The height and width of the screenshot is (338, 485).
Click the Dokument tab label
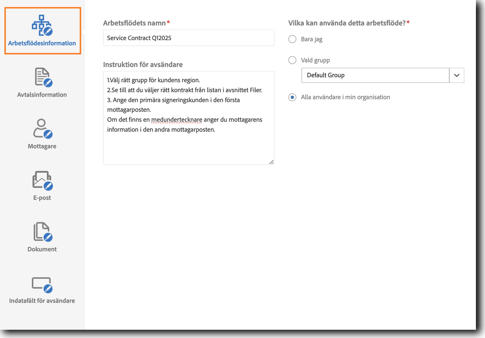tap(42, 249)
